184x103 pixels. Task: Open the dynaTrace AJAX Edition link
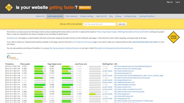click(x=140, y=32)
